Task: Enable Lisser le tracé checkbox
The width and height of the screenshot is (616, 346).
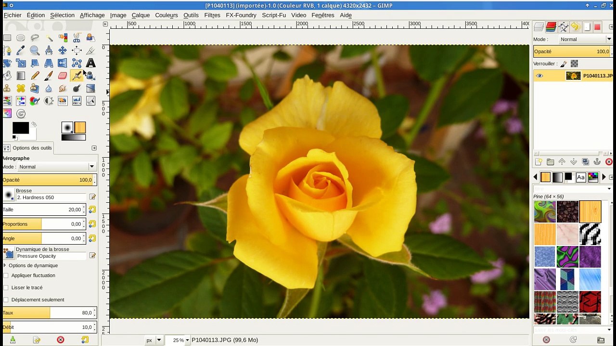Action: click(6, 287)
